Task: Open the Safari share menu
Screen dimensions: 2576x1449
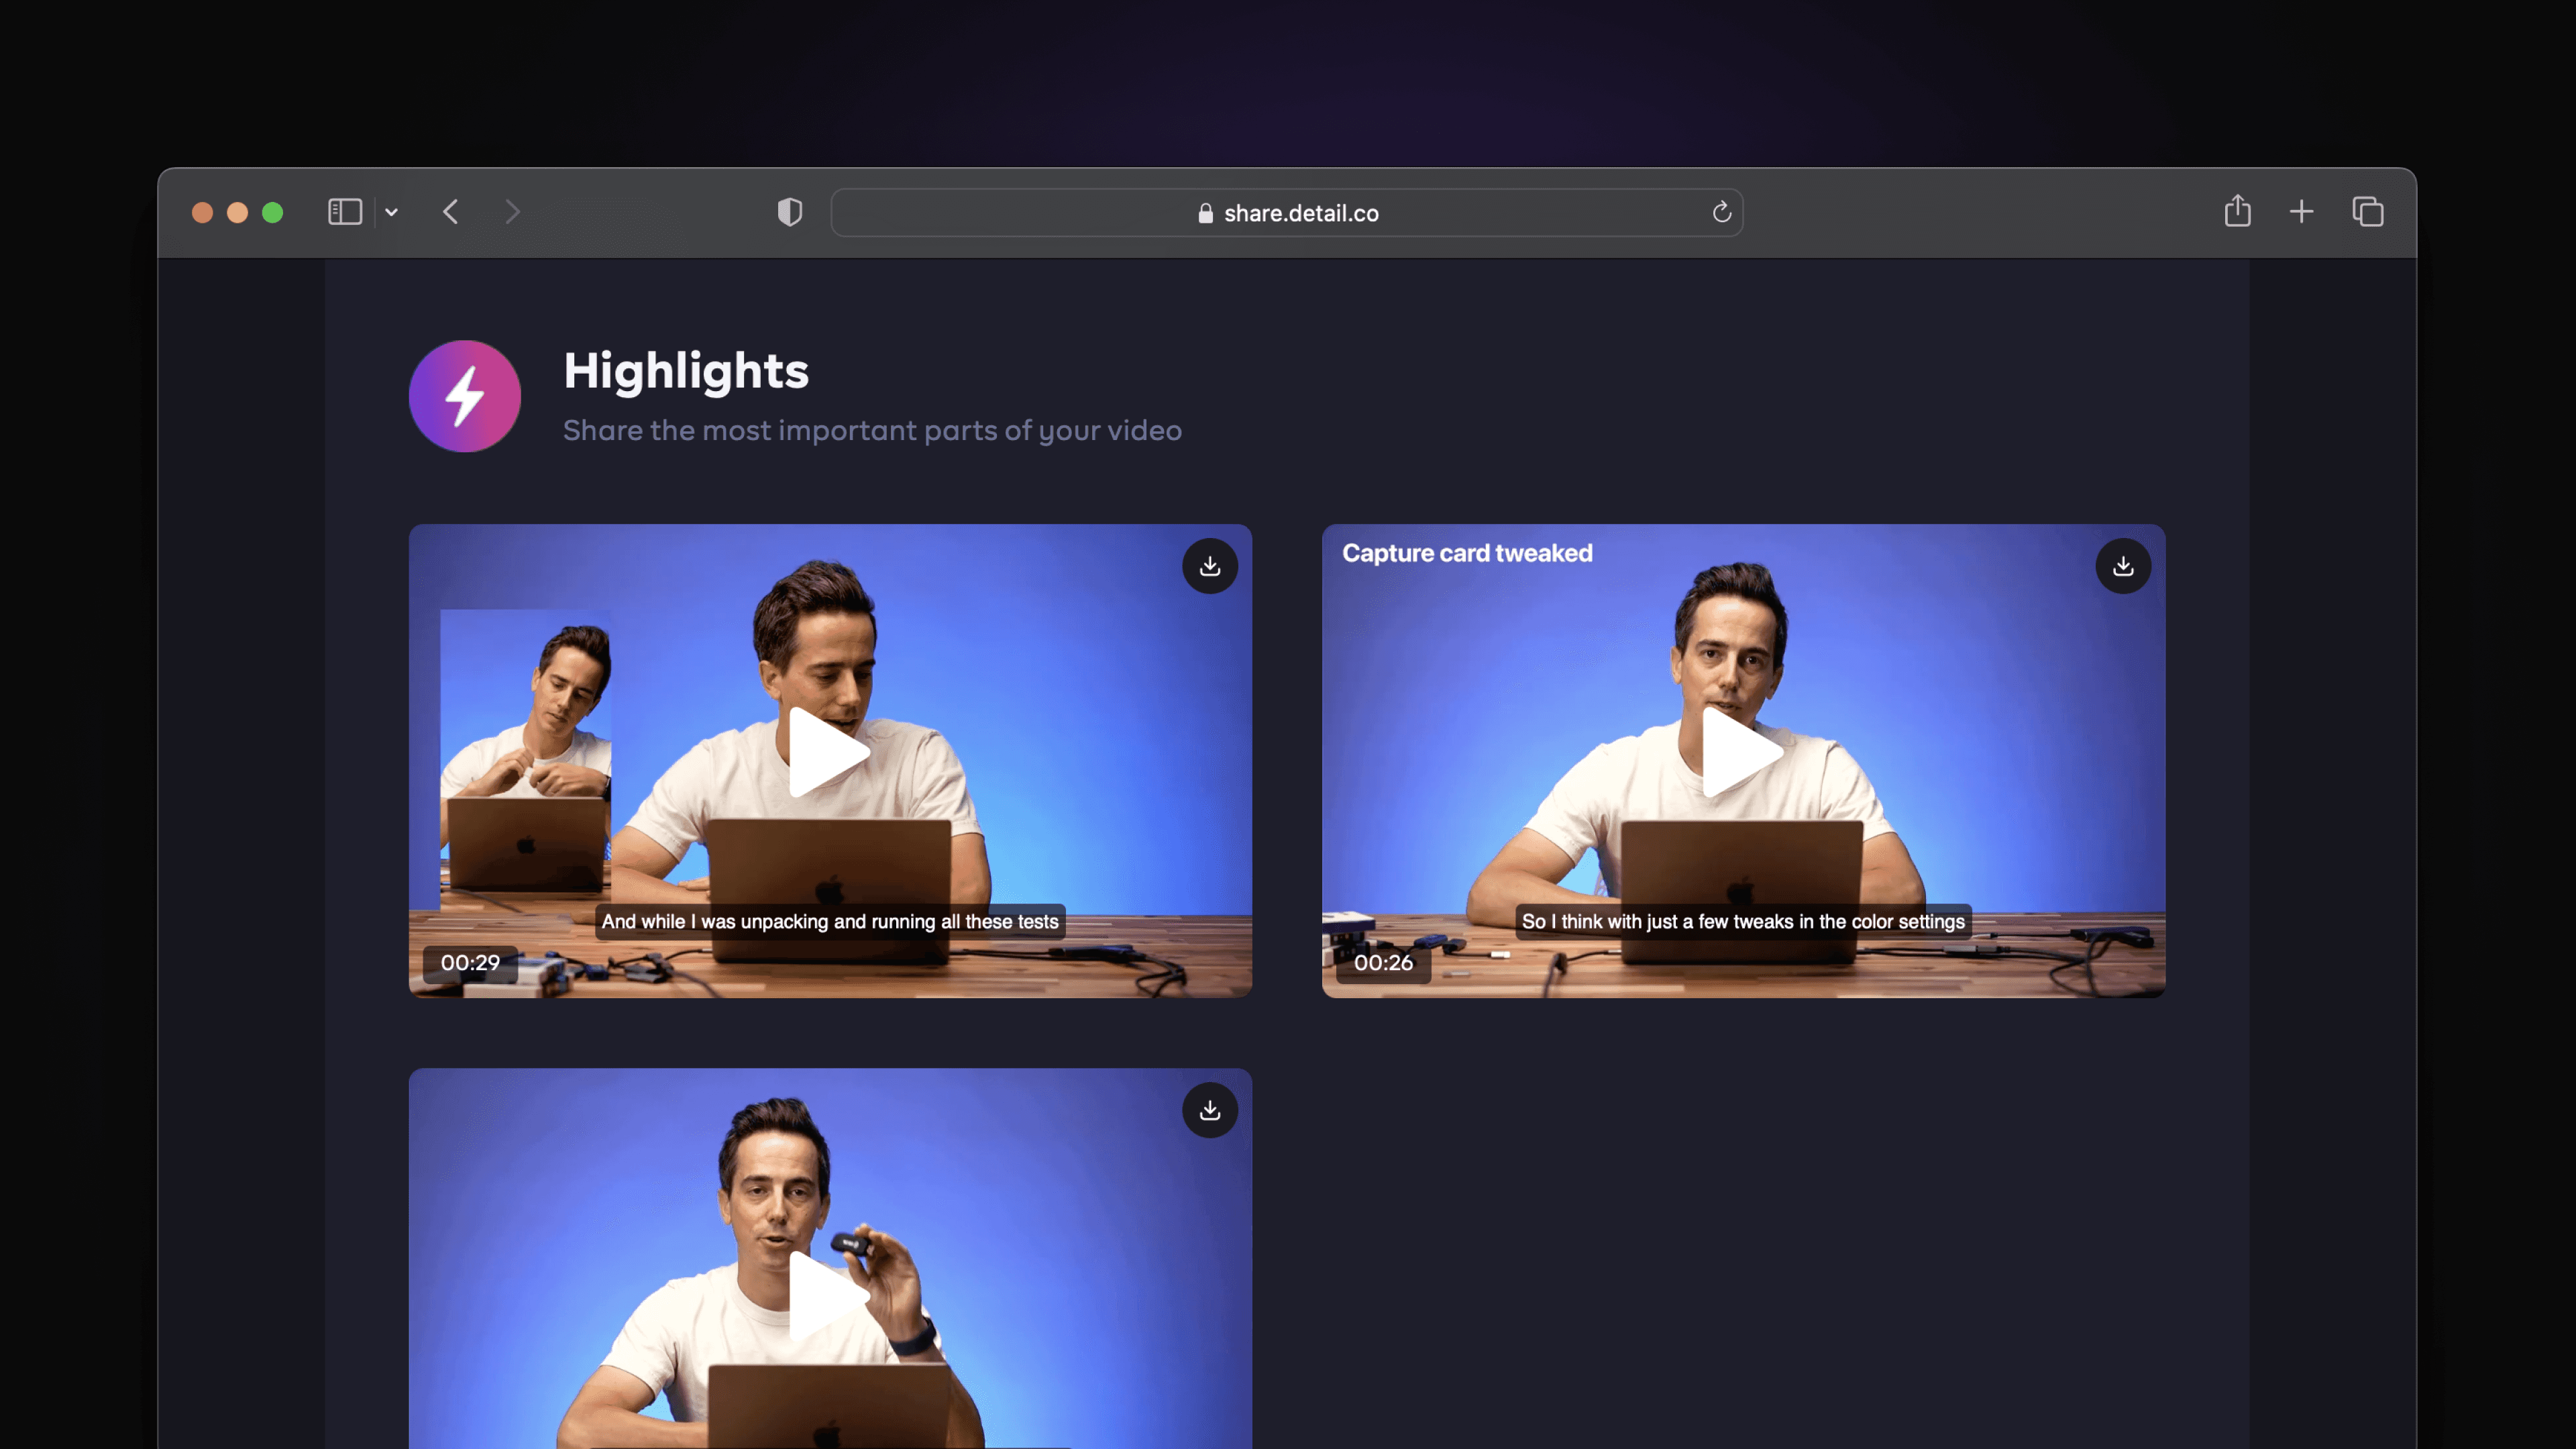Action: (x=2237, y=212)
